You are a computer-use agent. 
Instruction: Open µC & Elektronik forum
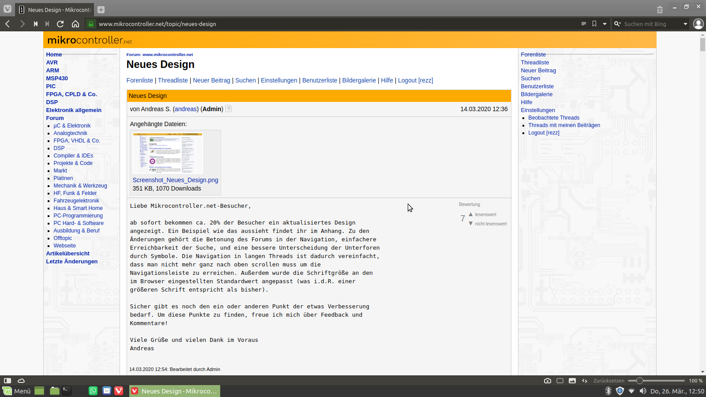72,126
